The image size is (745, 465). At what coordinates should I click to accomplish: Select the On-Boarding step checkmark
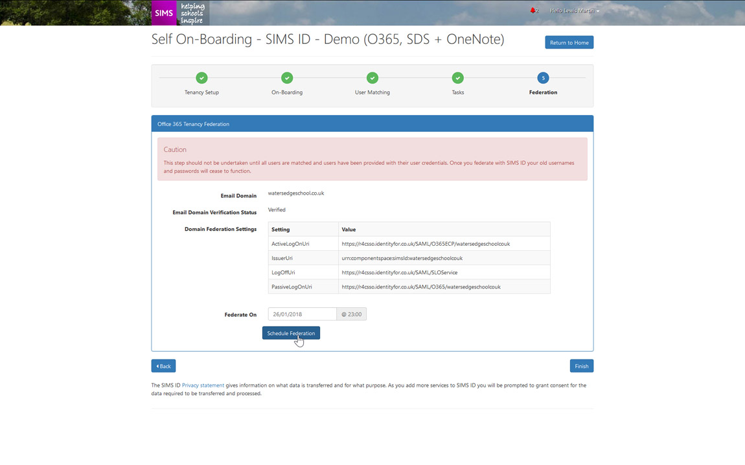287,78
